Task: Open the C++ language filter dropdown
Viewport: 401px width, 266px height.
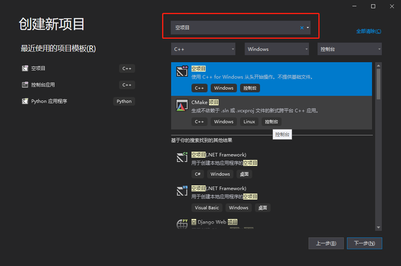Action: click(203, 49)
